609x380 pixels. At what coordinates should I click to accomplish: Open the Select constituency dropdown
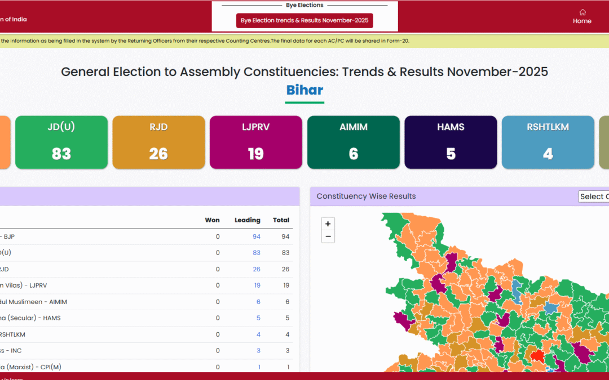[x=593, y=196]
